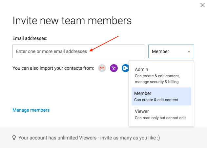Open the Manage members link
The width and height of the screenshot is (207, 148).
tap(31, 110)
